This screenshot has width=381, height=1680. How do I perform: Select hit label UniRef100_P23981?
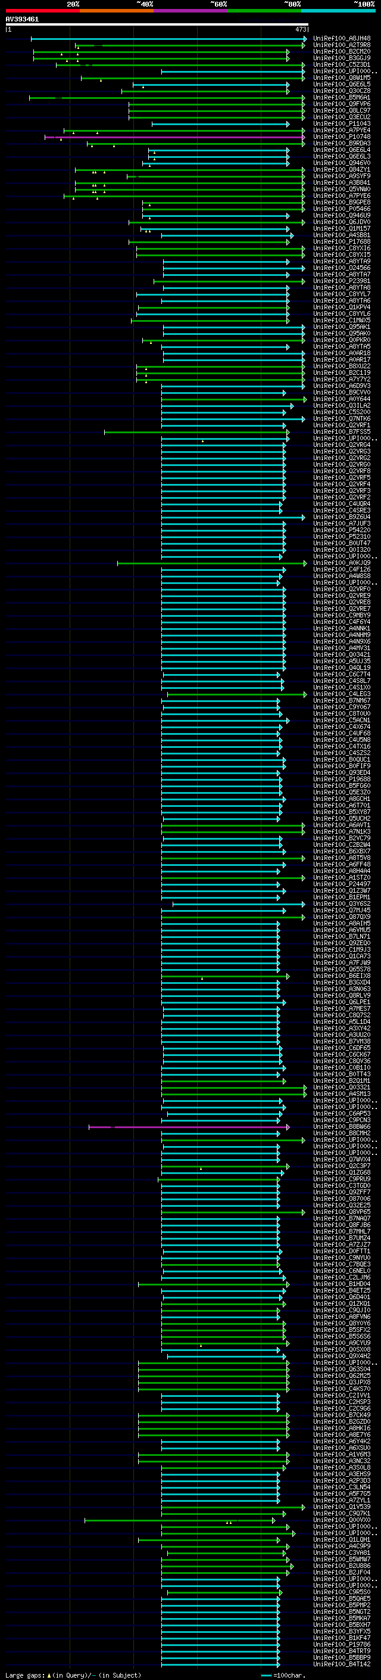(342, 281)
